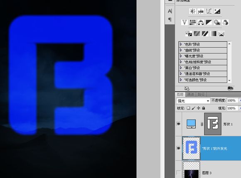
Task: Expand the "曝光度"预设 group
Action: click(x=181, y=56)
